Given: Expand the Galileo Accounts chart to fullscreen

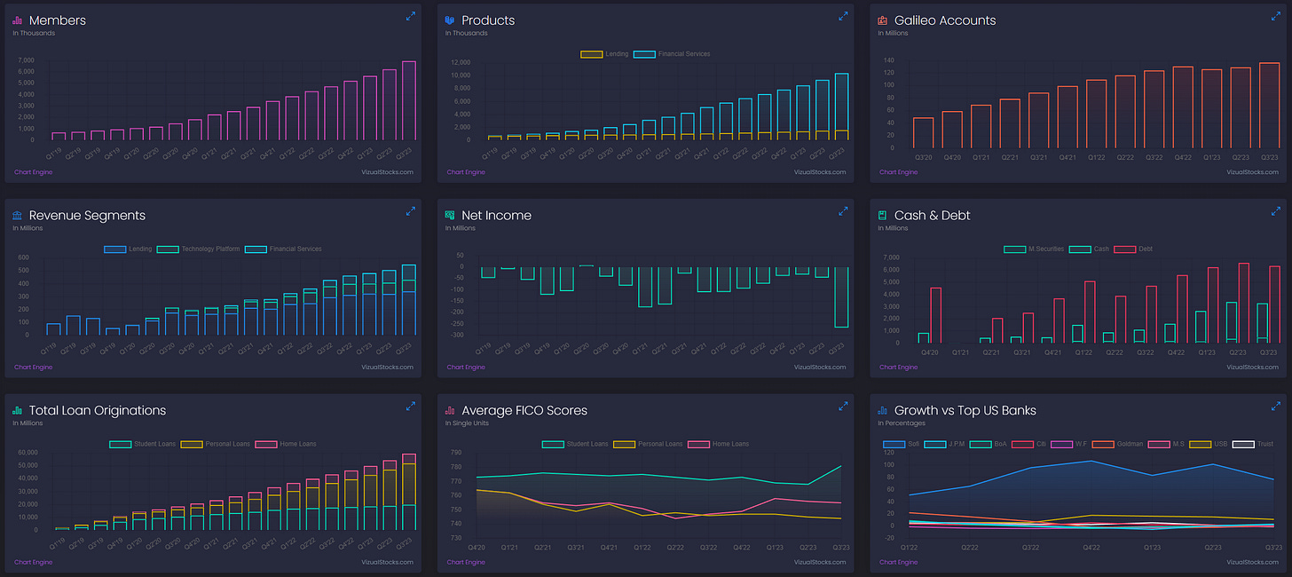Looking at the screenshot, I should click(x=1276, y=16).
